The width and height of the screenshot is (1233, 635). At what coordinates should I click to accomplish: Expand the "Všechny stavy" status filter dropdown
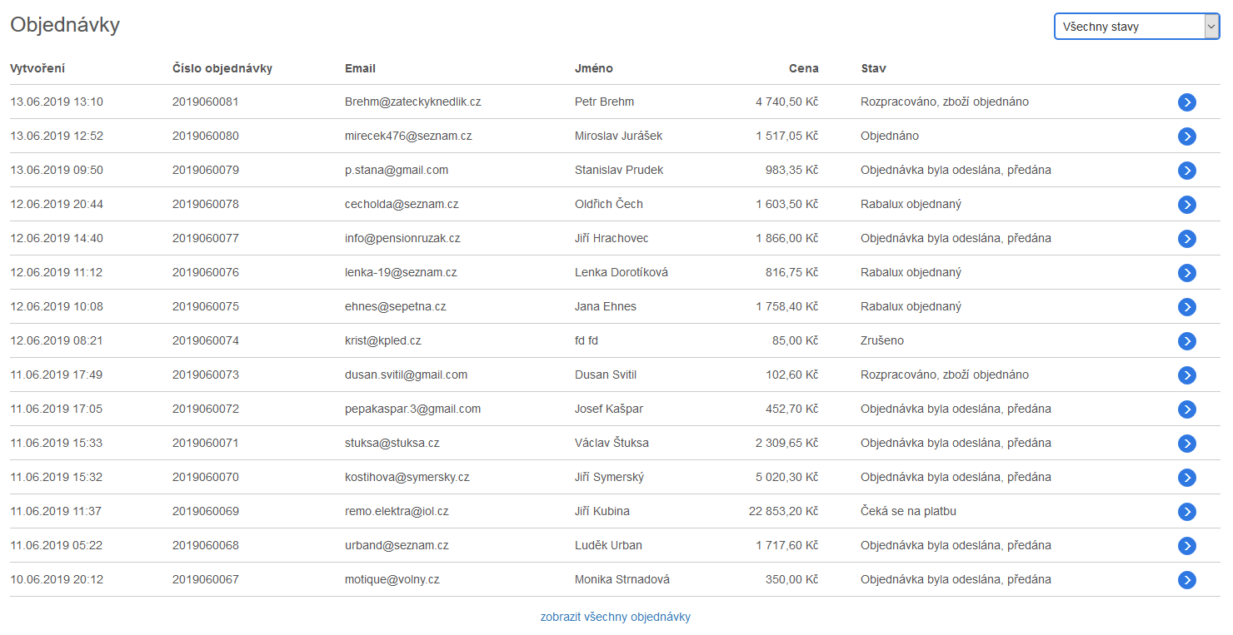[1136, 27]
